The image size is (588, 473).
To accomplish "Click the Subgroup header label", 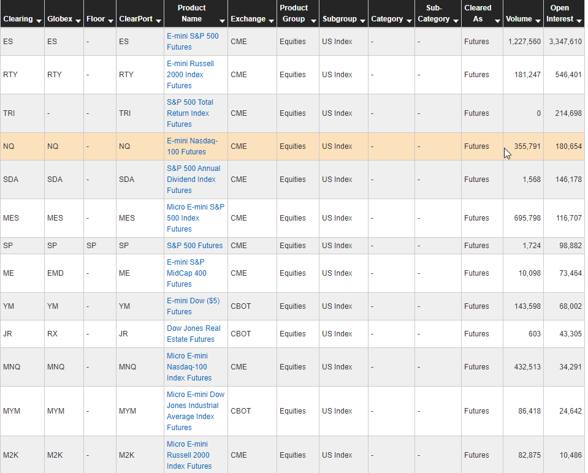I will click(x=340, y=19).
